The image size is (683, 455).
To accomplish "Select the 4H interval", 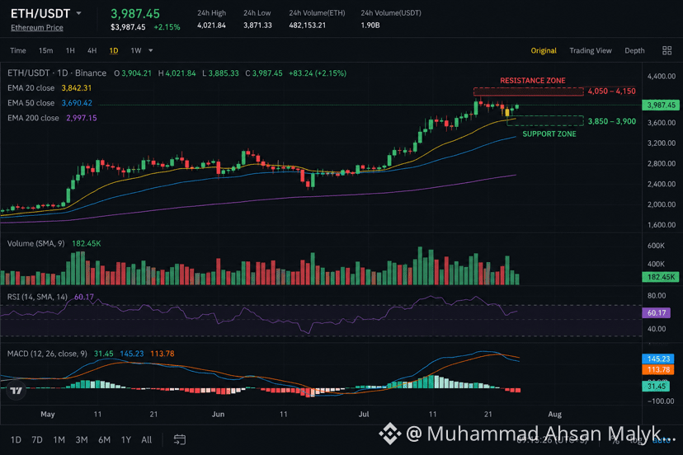I will pyautogui.click(x=92, y=50).
